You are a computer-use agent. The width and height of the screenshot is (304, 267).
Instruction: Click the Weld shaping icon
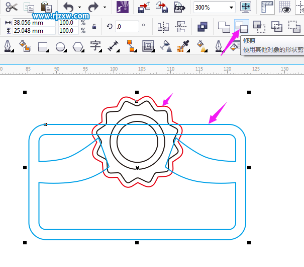click(224, 27)
